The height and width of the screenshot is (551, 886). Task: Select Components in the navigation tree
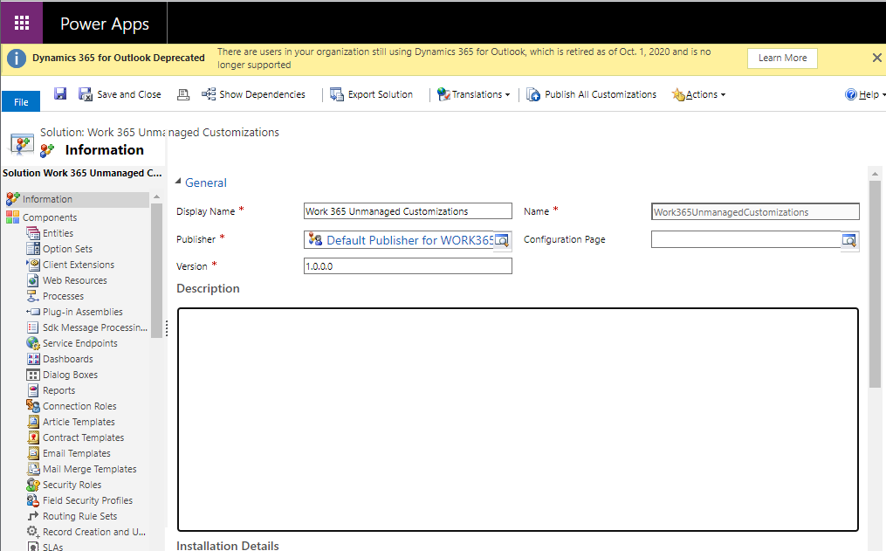[50, 217]
